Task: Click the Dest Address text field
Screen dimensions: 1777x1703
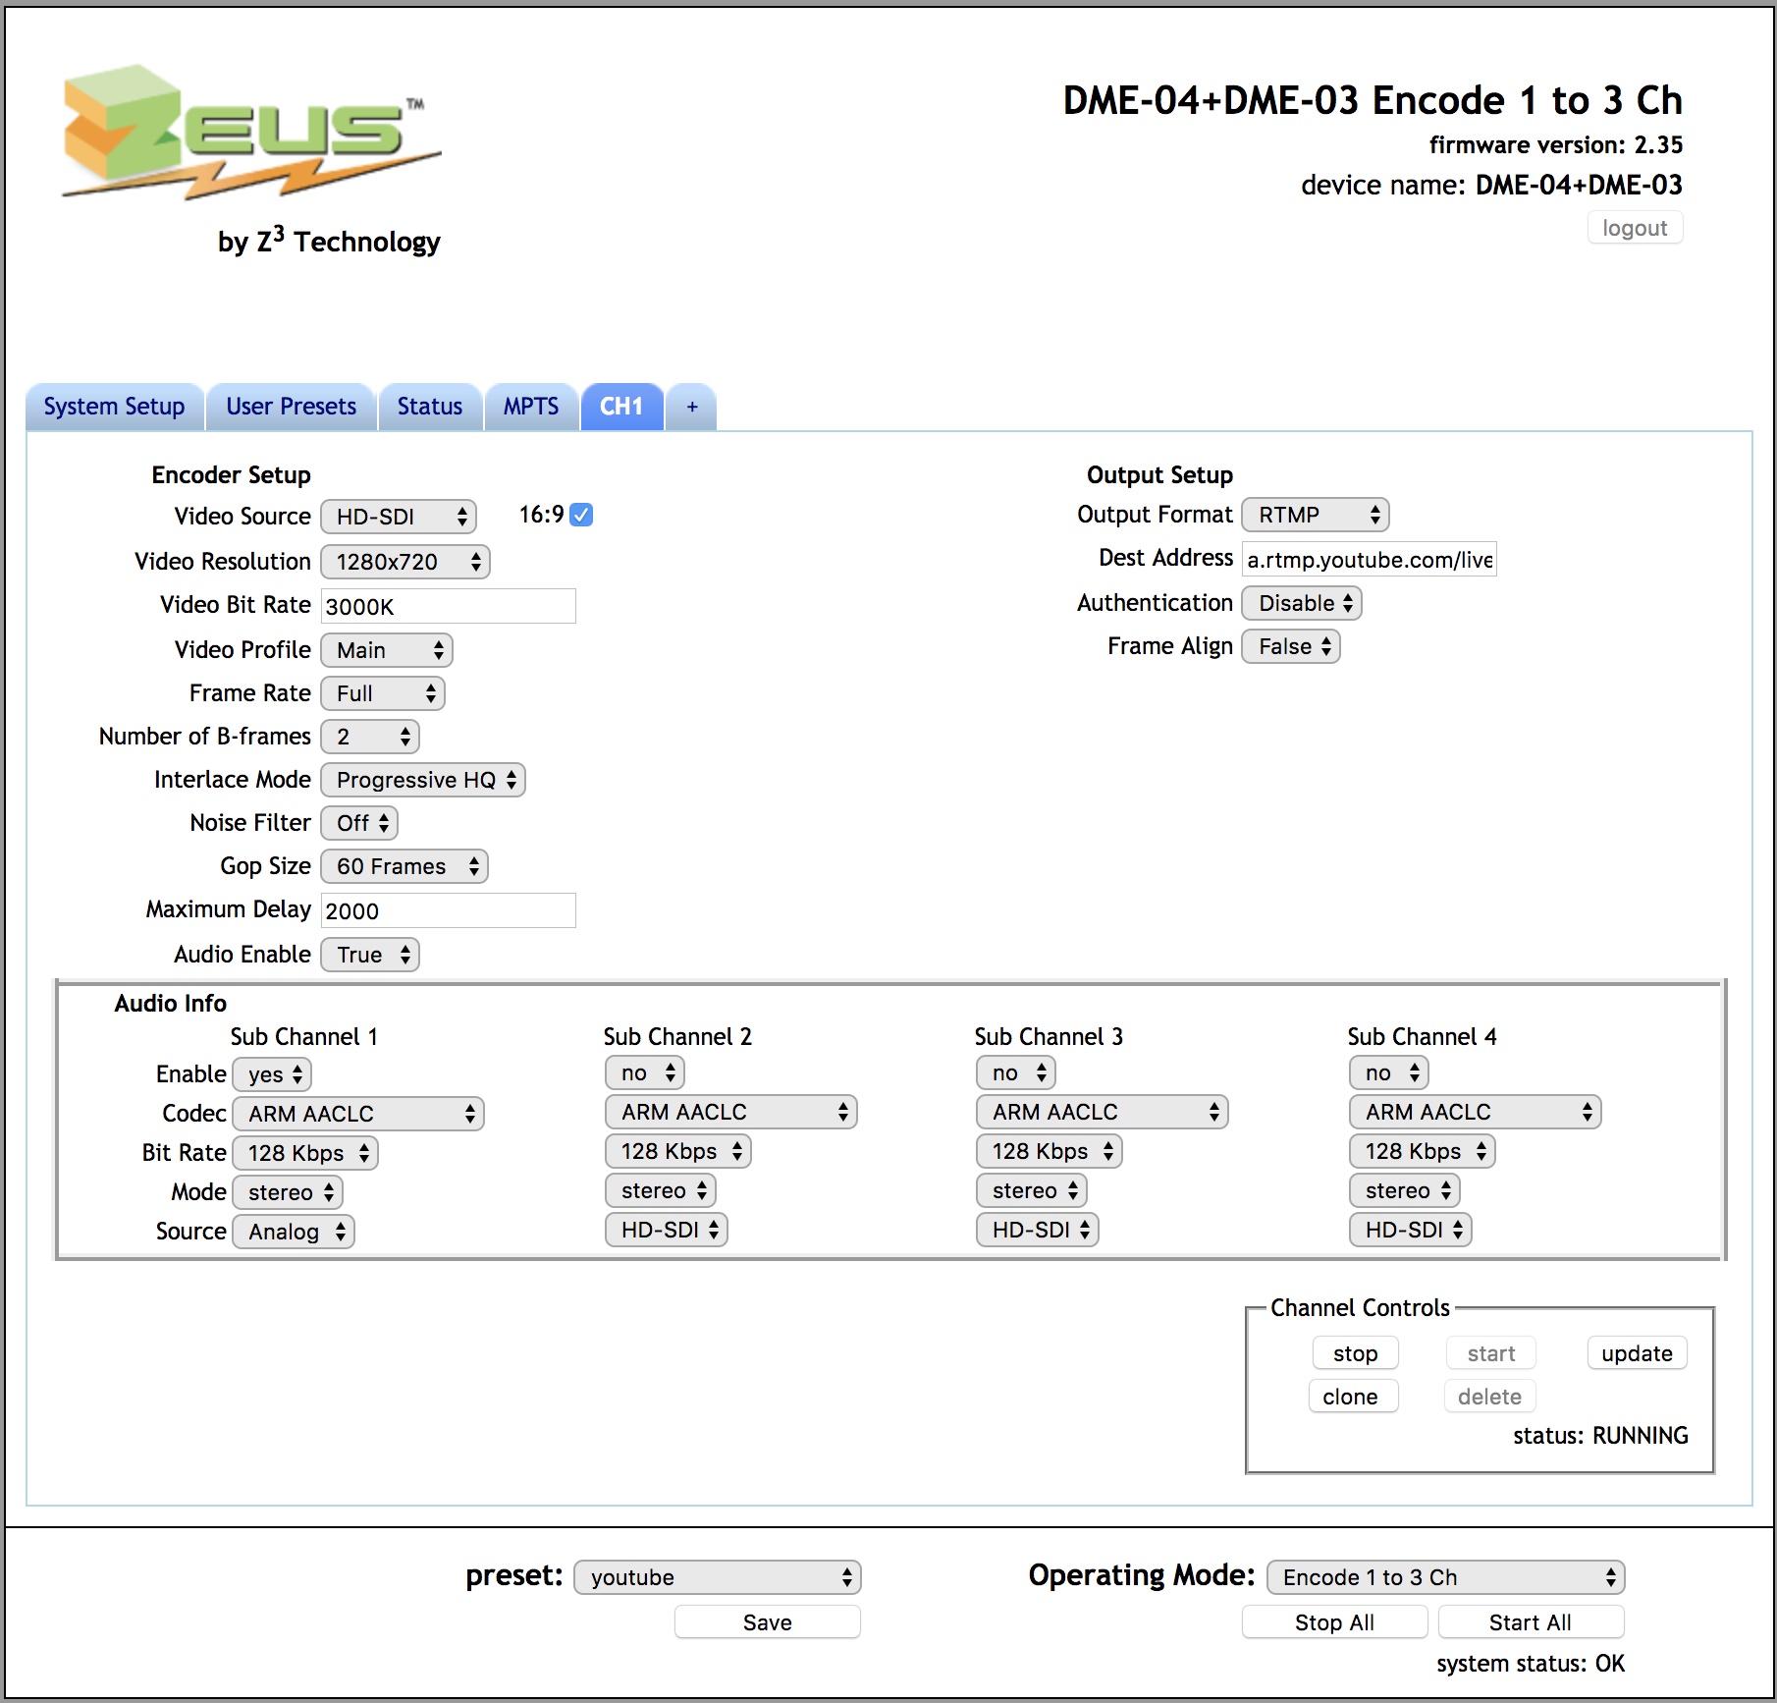Action: pos(1370,559)
